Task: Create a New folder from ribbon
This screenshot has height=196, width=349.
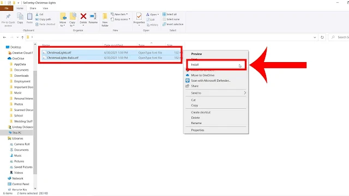Action: coord(105,20)
